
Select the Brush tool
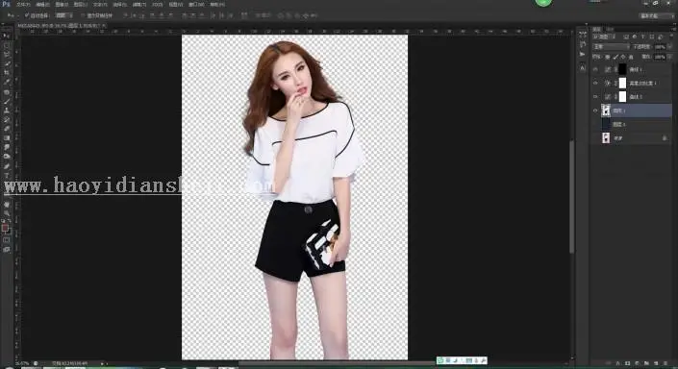click(7, 101)
